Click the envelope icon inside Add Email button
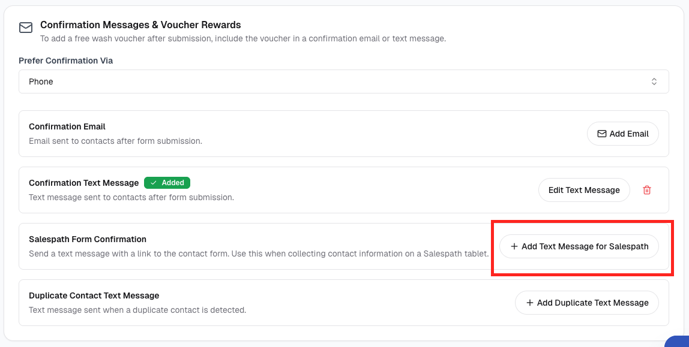Image resolution: width=689 pixels, height=347 pixels. [x=601, y=134]
